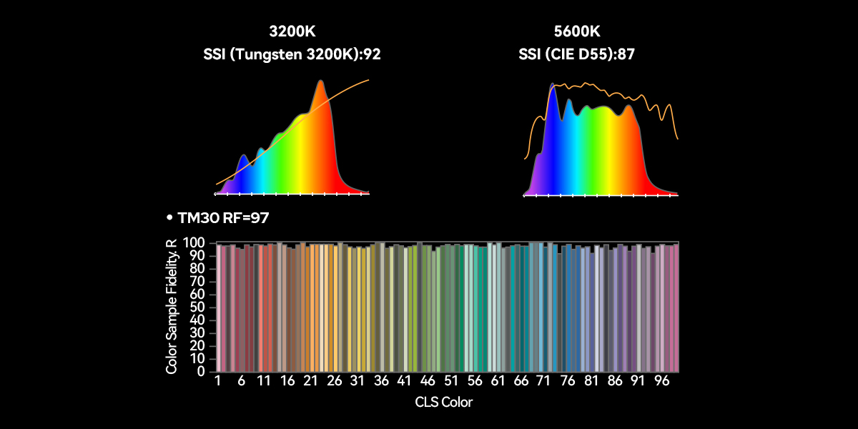Screen dimensions: 858x429
Task: Click the CLS number 56 on horizontal axis
Action: click(x=474, y=382)
